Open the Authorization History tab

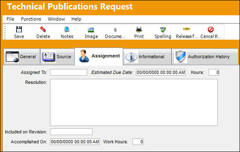(205, 57)
